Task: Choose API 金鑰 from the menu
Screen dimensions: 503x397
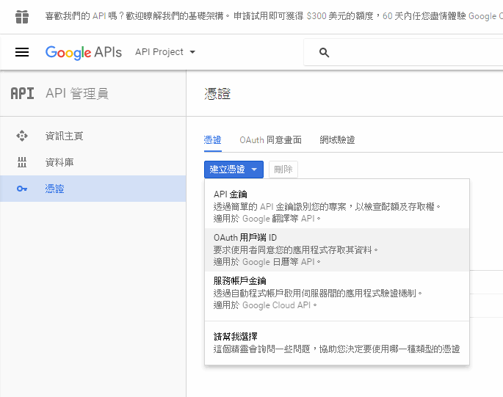Action: pos(336,206)
